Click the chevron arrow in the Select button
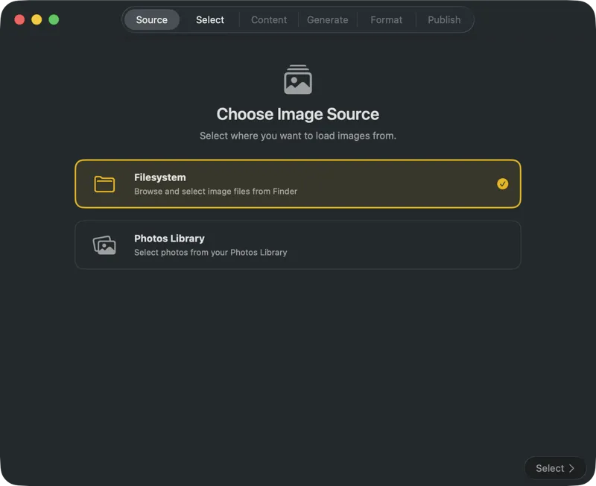Viewport: 596px width, 486px height. click(571, 468)
